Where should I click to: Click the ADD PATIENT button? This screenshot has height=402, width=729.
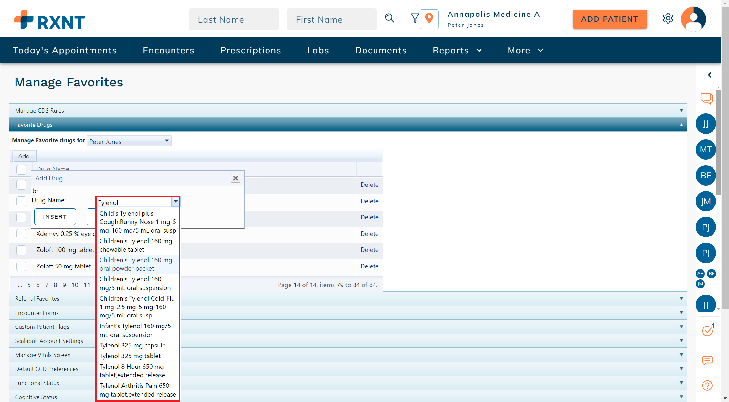click(x=610, y=19)
